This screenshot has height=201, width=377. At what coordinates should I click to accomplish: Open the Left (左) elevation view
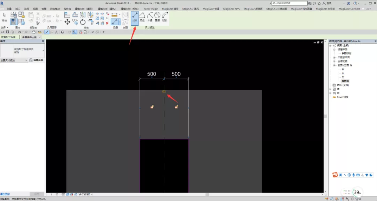pyautogui.click(x=343, y=77)
